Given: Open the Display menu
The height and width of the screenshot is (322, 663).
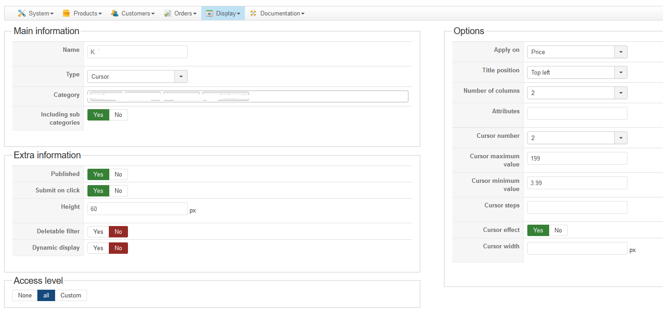Looking at the screenshot, I should (x=223, y=13).
